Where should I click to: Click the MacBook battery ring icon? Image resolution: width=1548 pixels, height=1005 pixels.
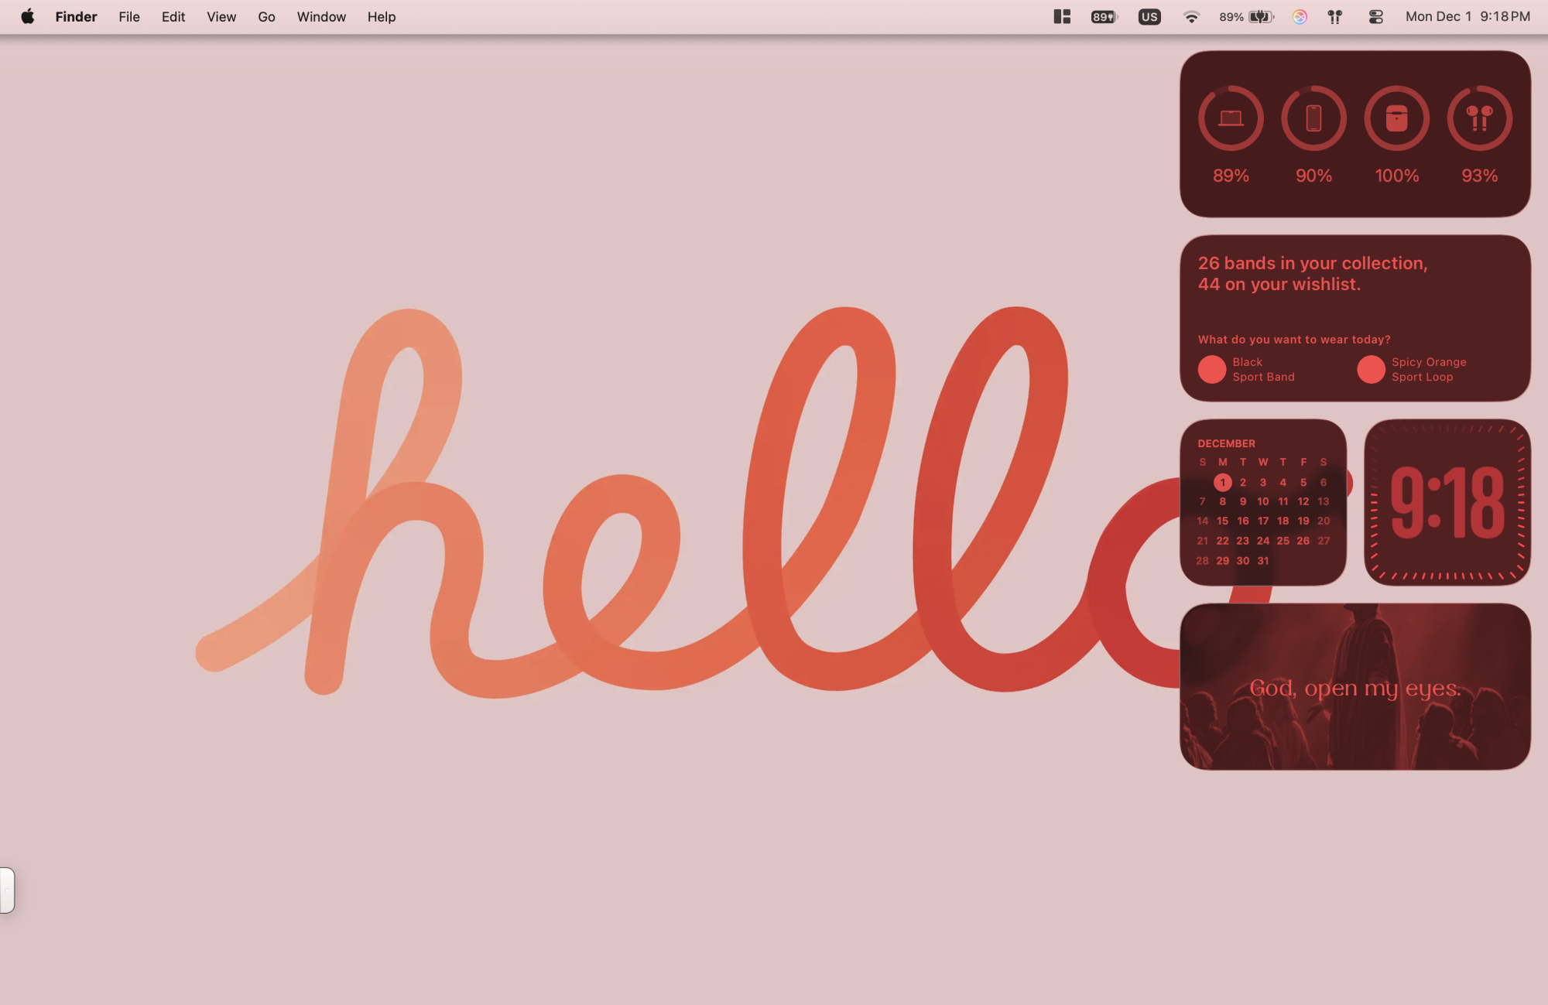click(1231, 118)
